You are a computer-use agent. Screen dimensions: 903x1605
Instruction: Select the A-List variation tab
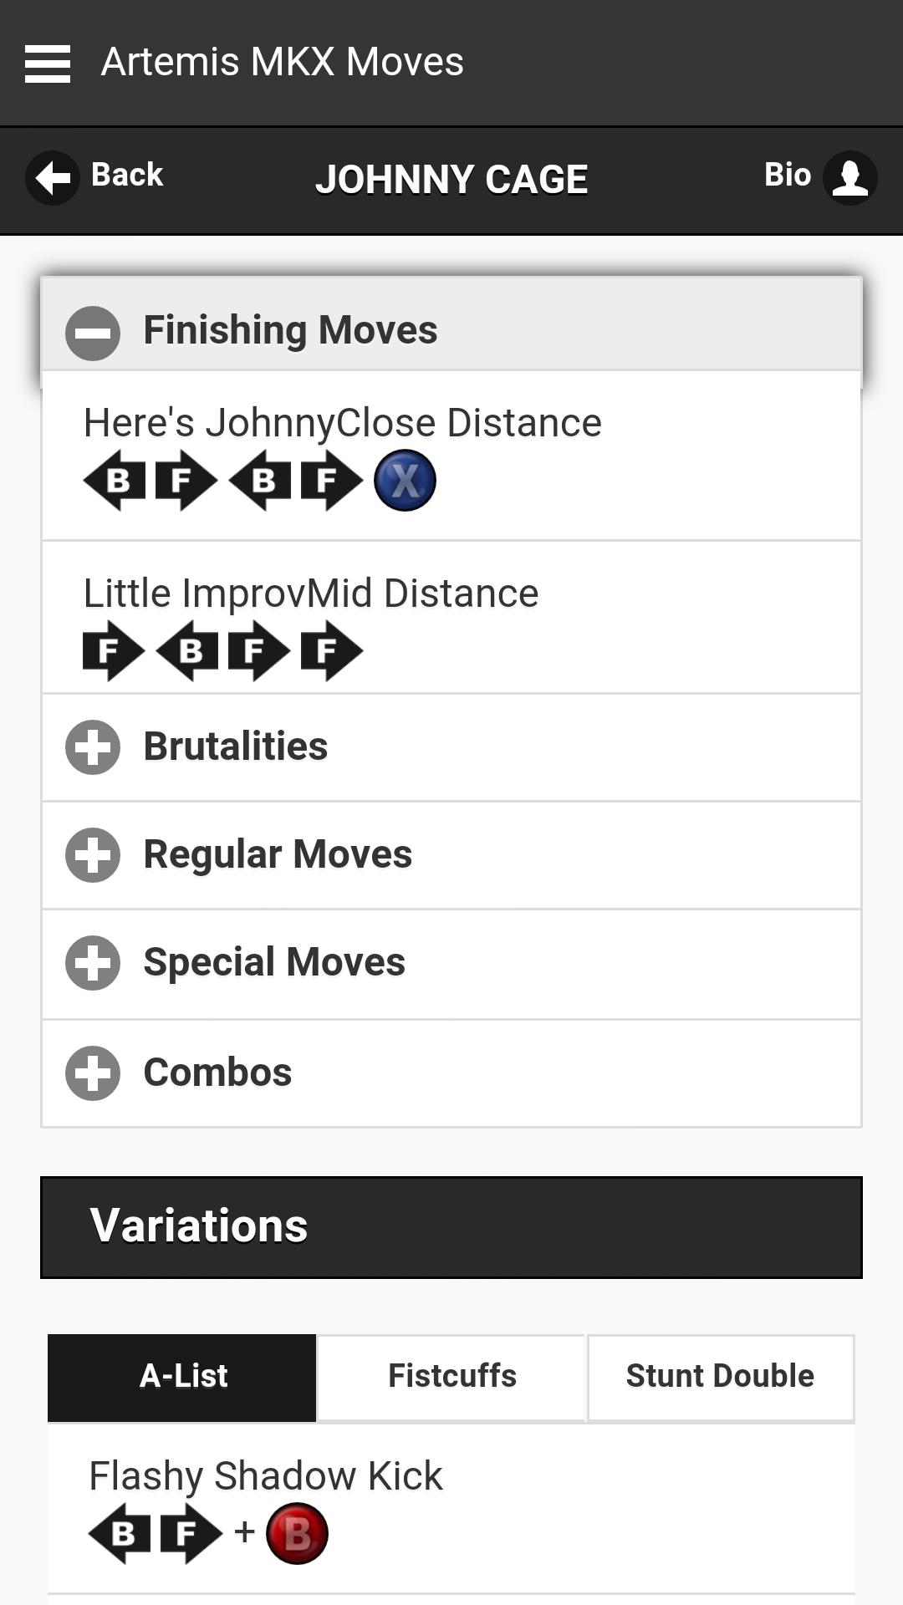[x=182, y=1377]
